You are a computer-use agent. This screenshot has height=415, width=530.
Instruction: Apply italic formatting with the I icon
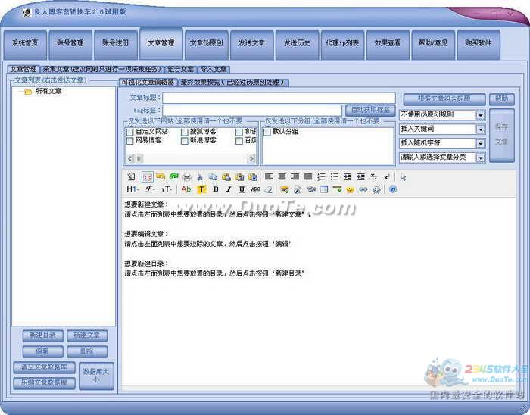(x=229, y=189)
